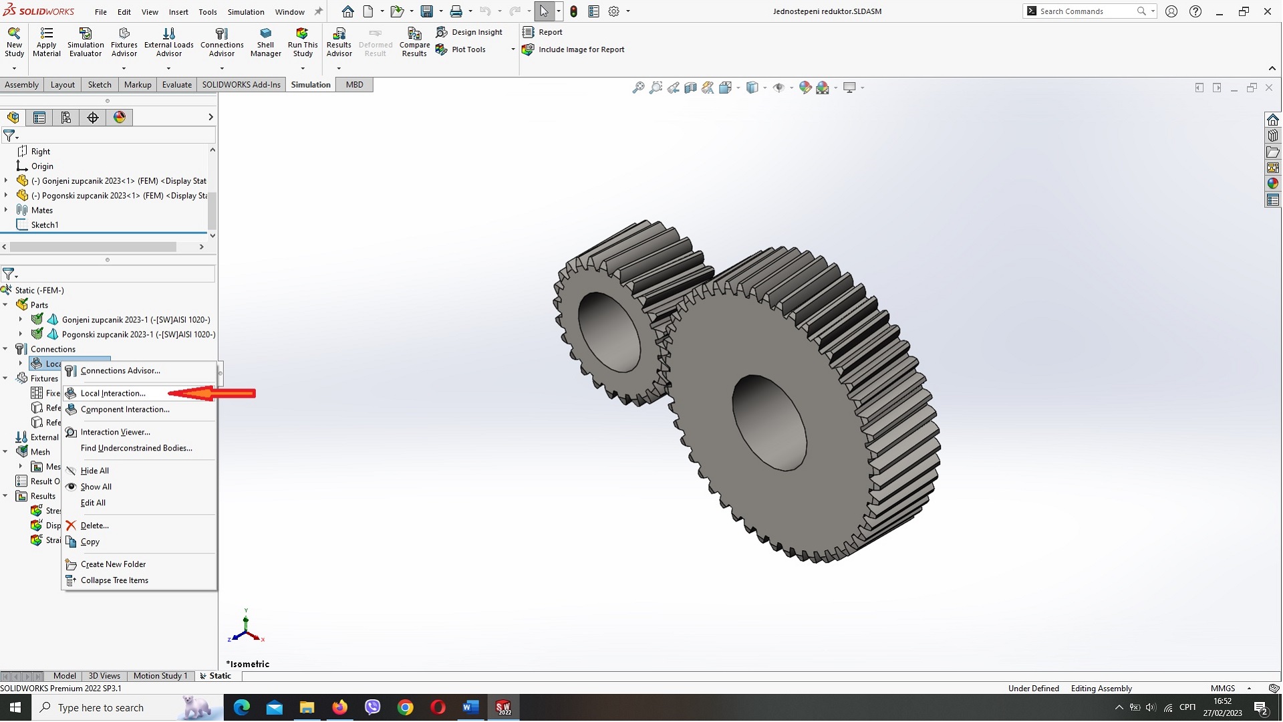Open the units MMGS dropdown arrow
The height and width of the screenshot is (722, 1283).
[1249, 689]
